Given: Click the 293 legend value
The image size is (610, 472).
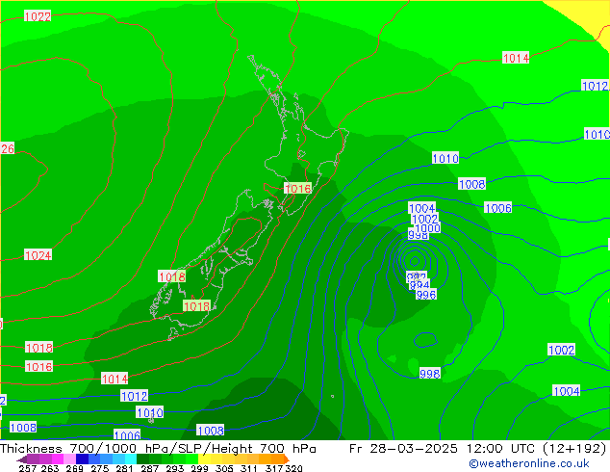Looking at the screenshot, I should coord(175,468).
